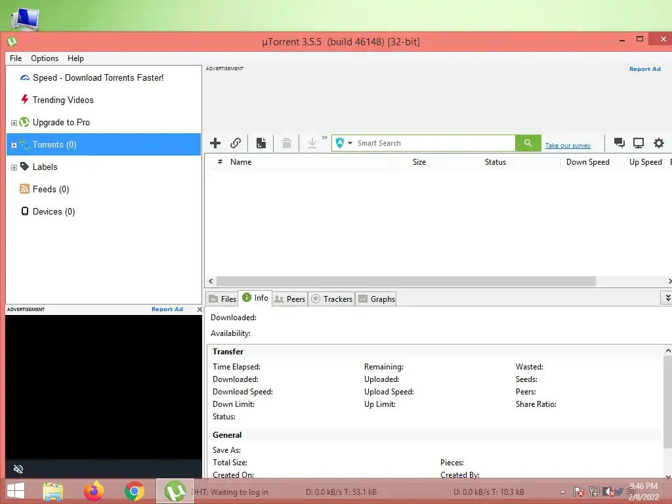Unmute the sidebar video ad speaker icon
Screen dimensions: 672x504
click(x=18, y=469)
